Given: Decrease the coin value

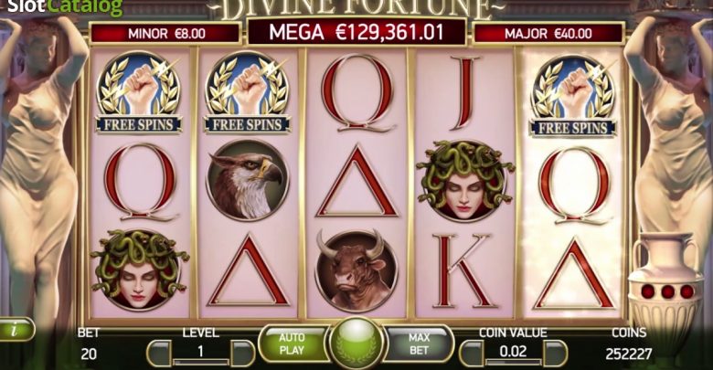Looking at the screenshot, I should point(472,354).
